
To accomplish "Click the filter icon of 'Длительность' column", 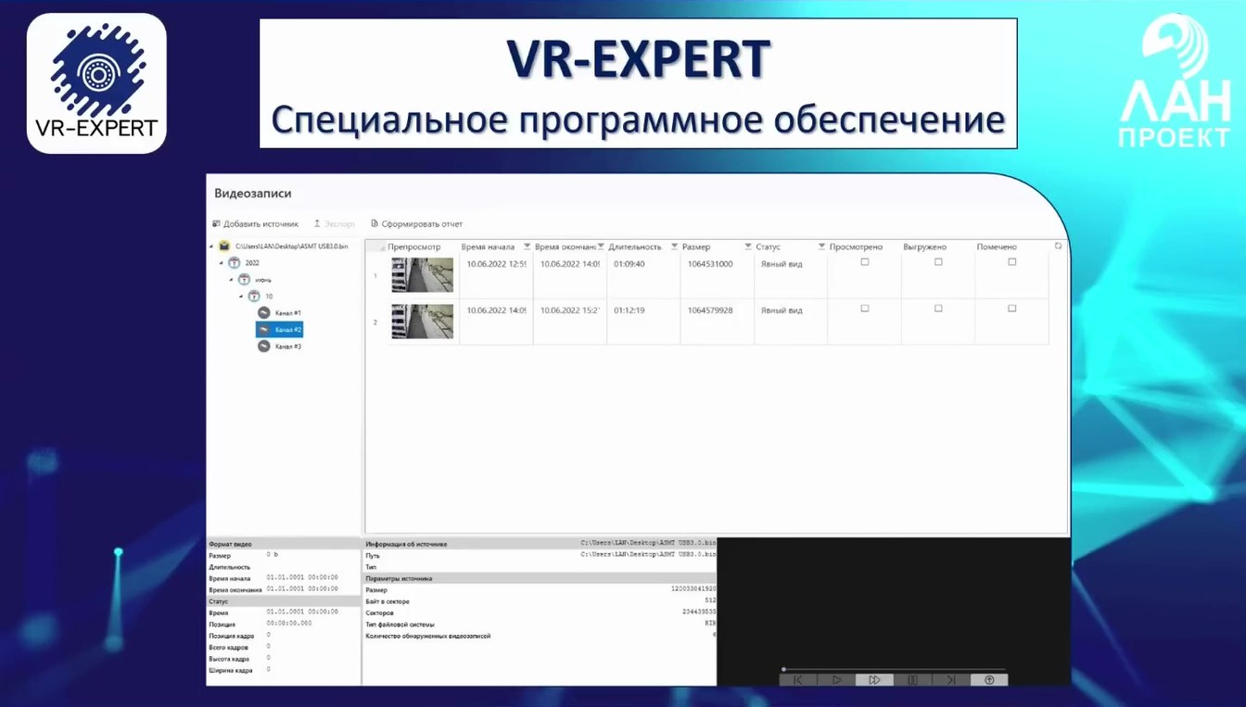I will [x=674, y=247].
